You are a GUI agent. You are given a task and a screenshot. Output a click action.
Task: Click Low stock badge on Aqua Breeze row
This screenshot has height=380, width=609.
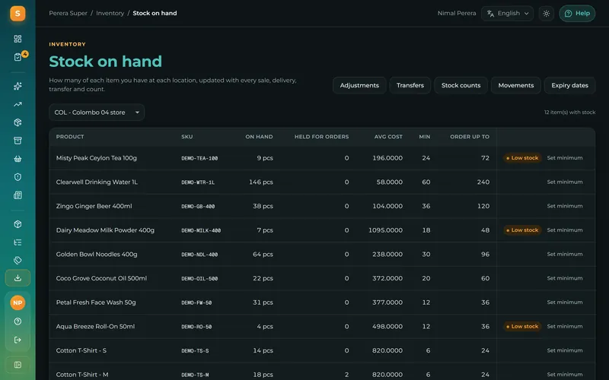(x=522, y=326)
